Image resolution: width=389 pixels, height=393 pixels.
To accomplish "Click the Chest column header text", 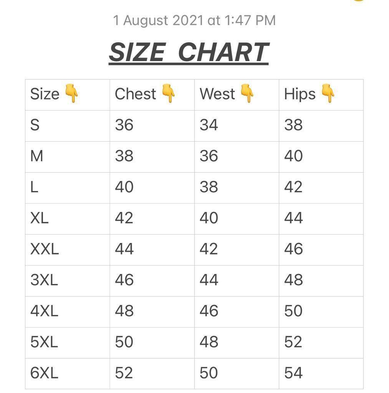I will (x=135, y=94).
